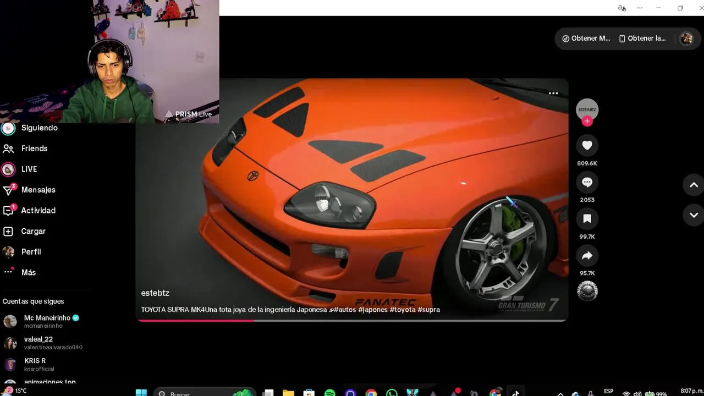Image resolution: width=704 pixels, height=396 pixels.
Task: Go to previous video with up arrow
Action: point(694,185)
